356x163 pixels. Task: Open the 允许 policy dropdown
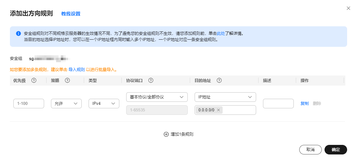(x=66, y=104)
